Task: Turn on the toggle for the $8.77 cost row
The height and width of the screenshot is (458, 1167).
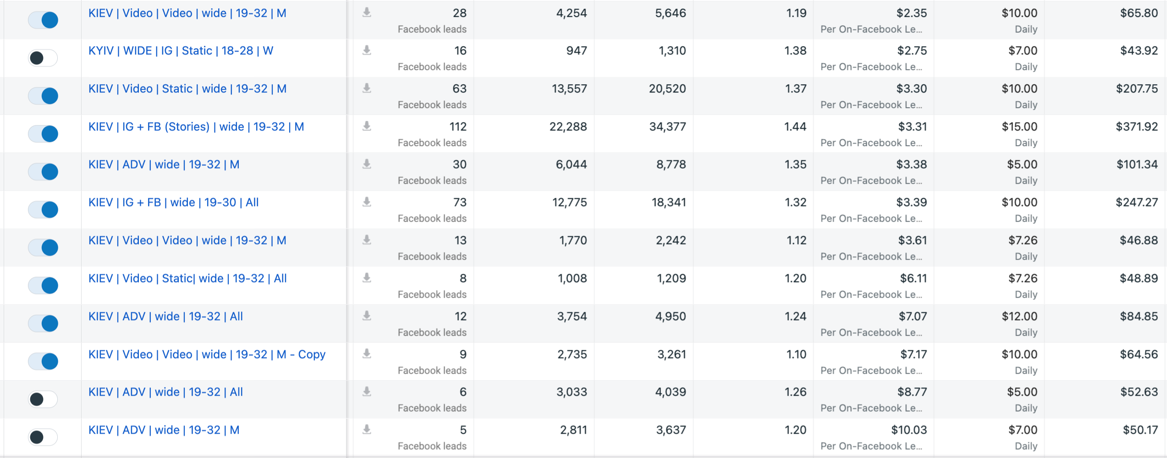Action: (x=43, y=399)
